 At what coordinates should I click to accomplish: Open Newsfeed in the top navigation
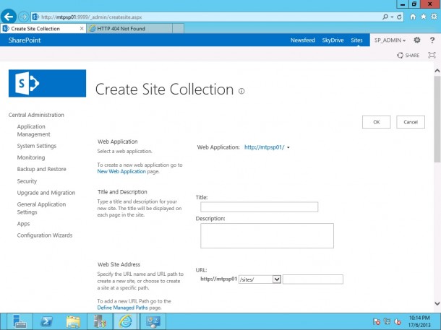303,40
